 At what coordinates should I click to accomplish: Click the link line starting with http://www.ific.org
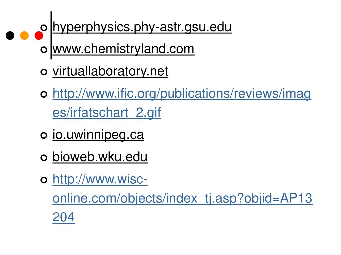pos(182,94)
